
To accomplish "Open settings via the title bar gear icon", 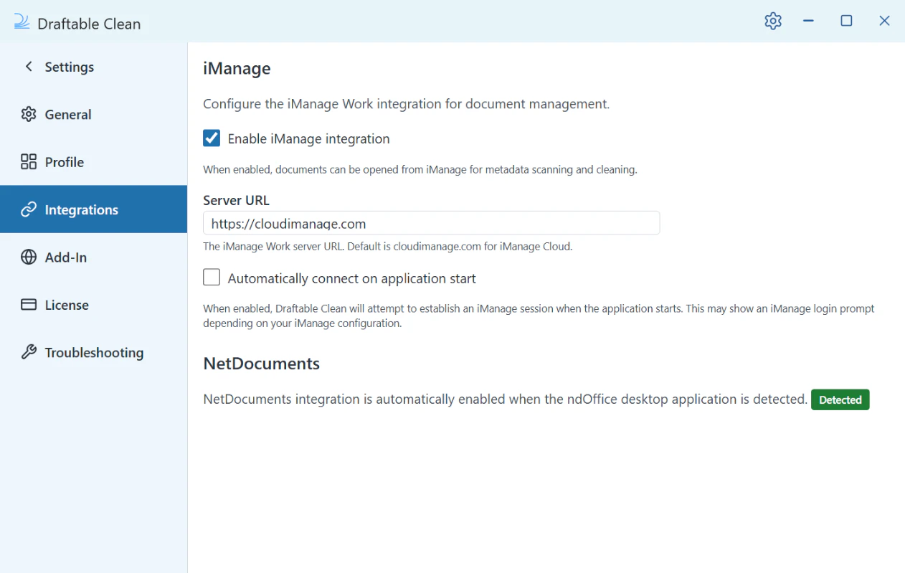I will (x=772, y=21).
